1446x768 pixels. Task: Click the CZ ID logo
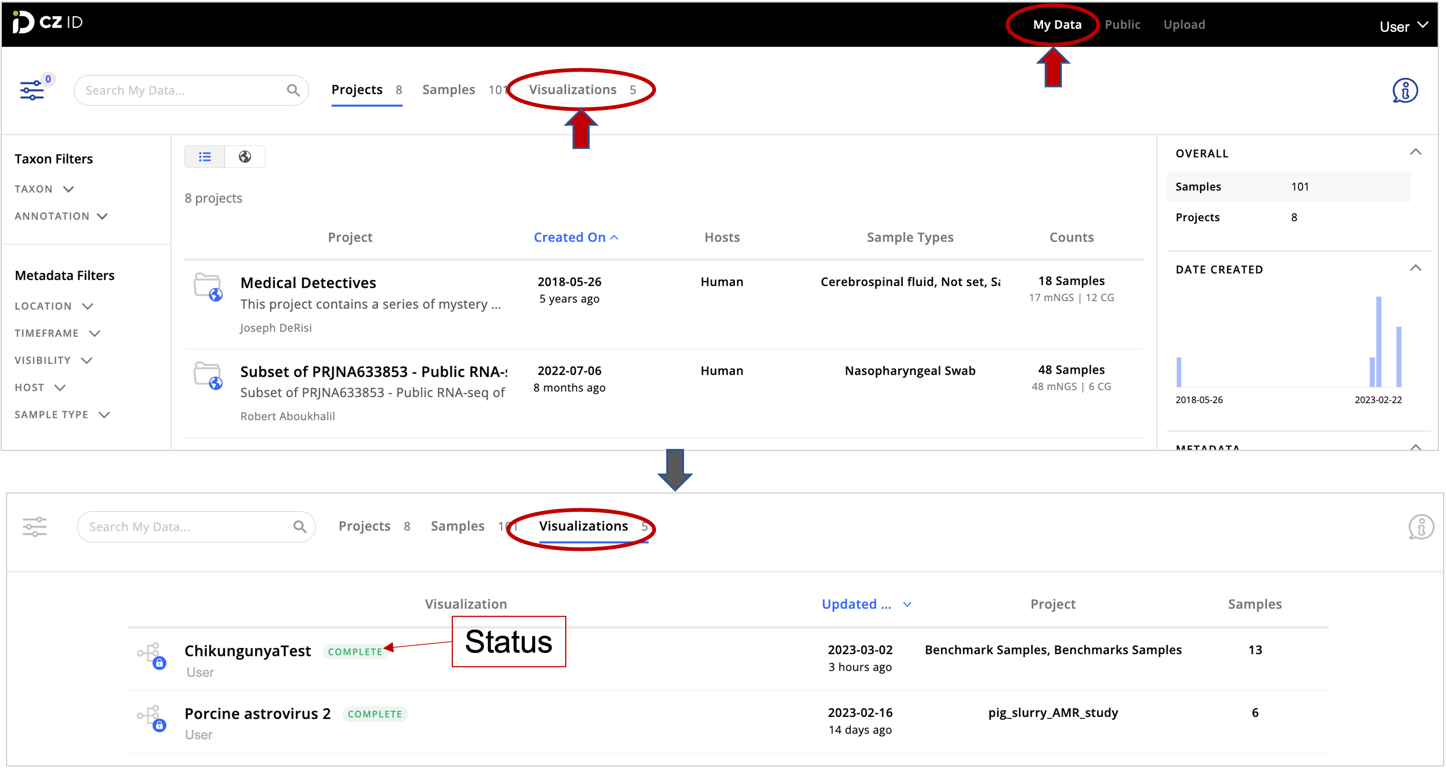click(x=48, y=22)
